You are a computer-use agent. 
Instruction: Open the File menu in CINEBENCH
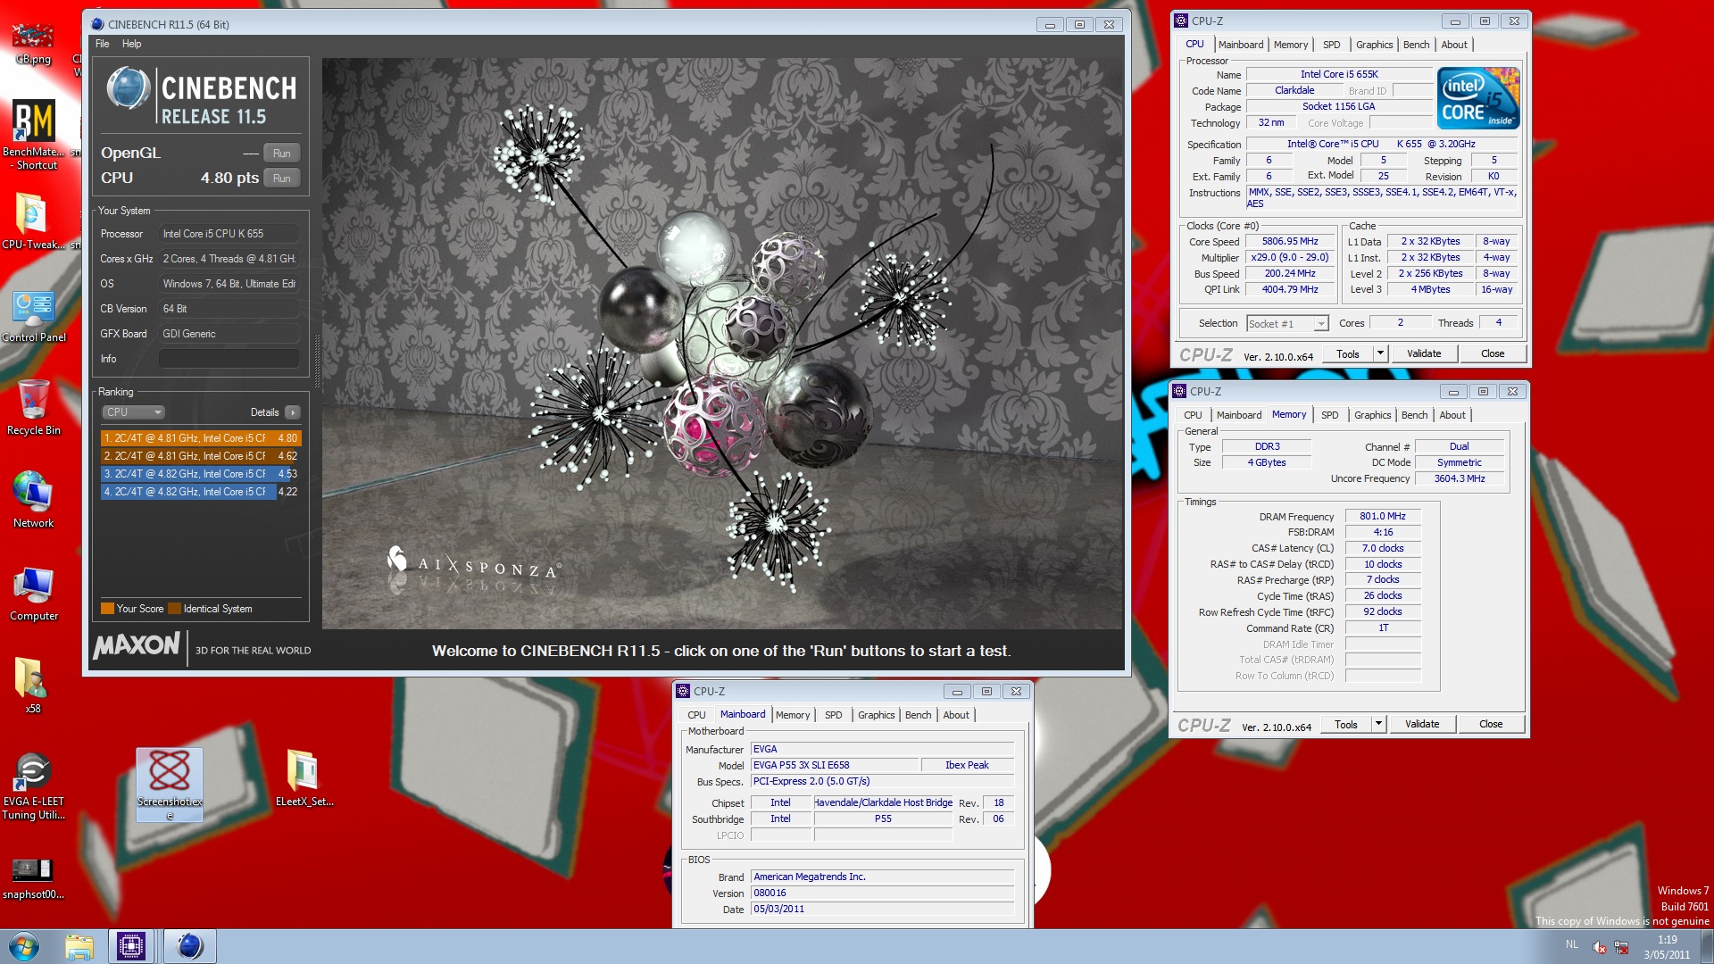(103, 44)
